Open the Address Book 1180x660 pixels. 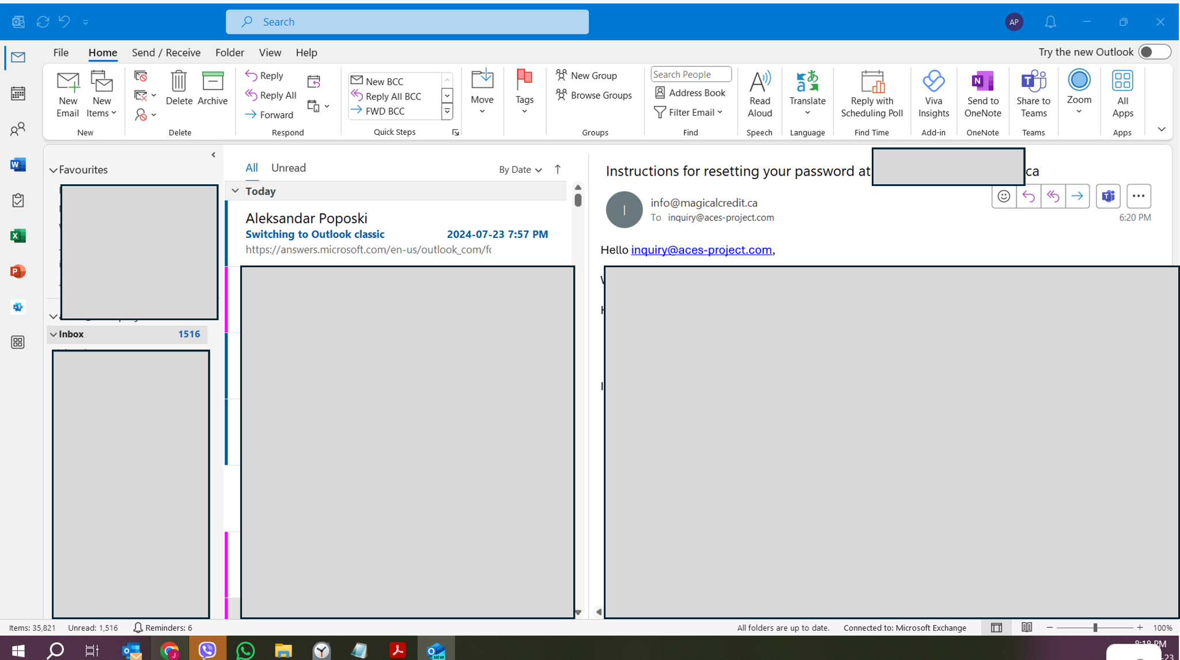tap(690, 93)
